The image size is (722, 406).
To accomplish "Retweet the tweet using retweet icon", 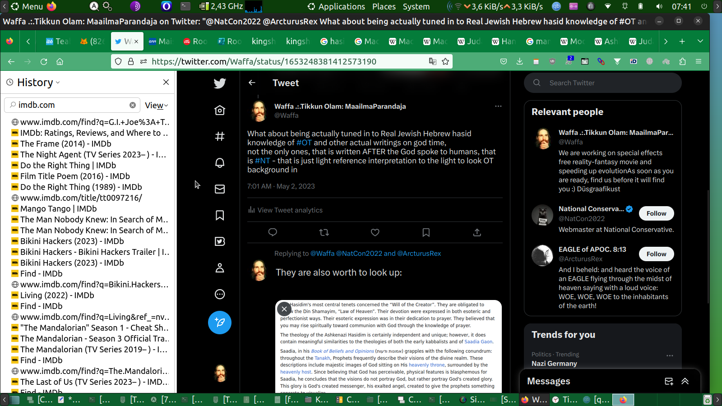I will click(324, 232).
